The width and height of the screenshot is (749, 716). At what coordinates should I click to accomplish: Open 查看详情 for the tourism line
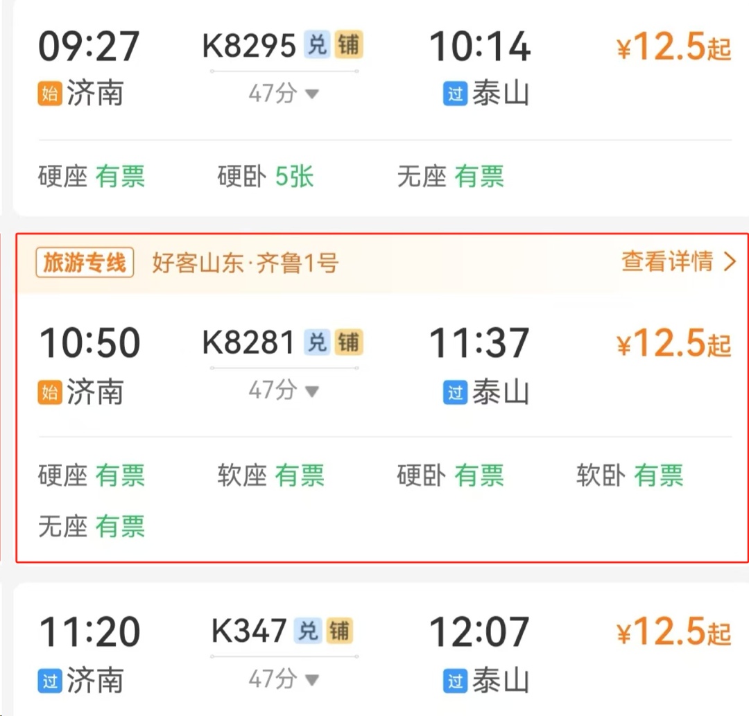[678, 261]
